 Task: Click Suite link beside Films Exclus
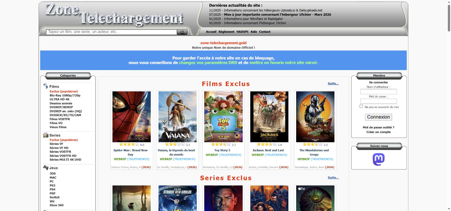coord(333,83)
